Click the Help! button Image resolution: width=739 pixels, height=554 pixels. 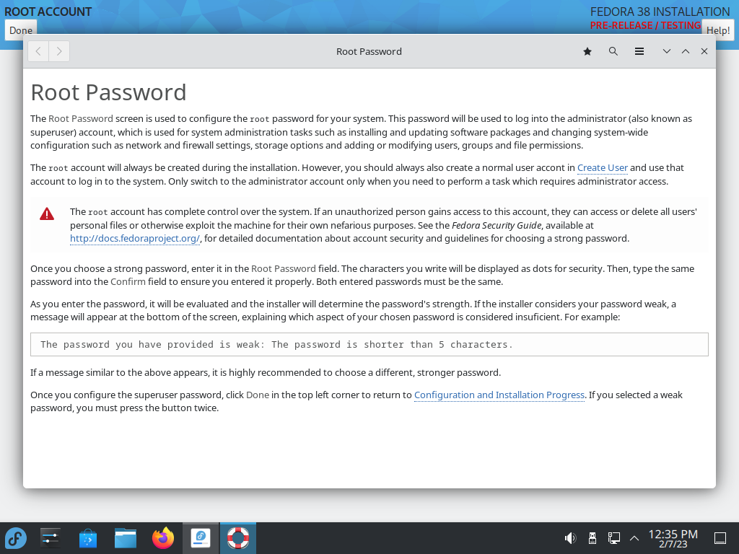[x=718, y=30]
